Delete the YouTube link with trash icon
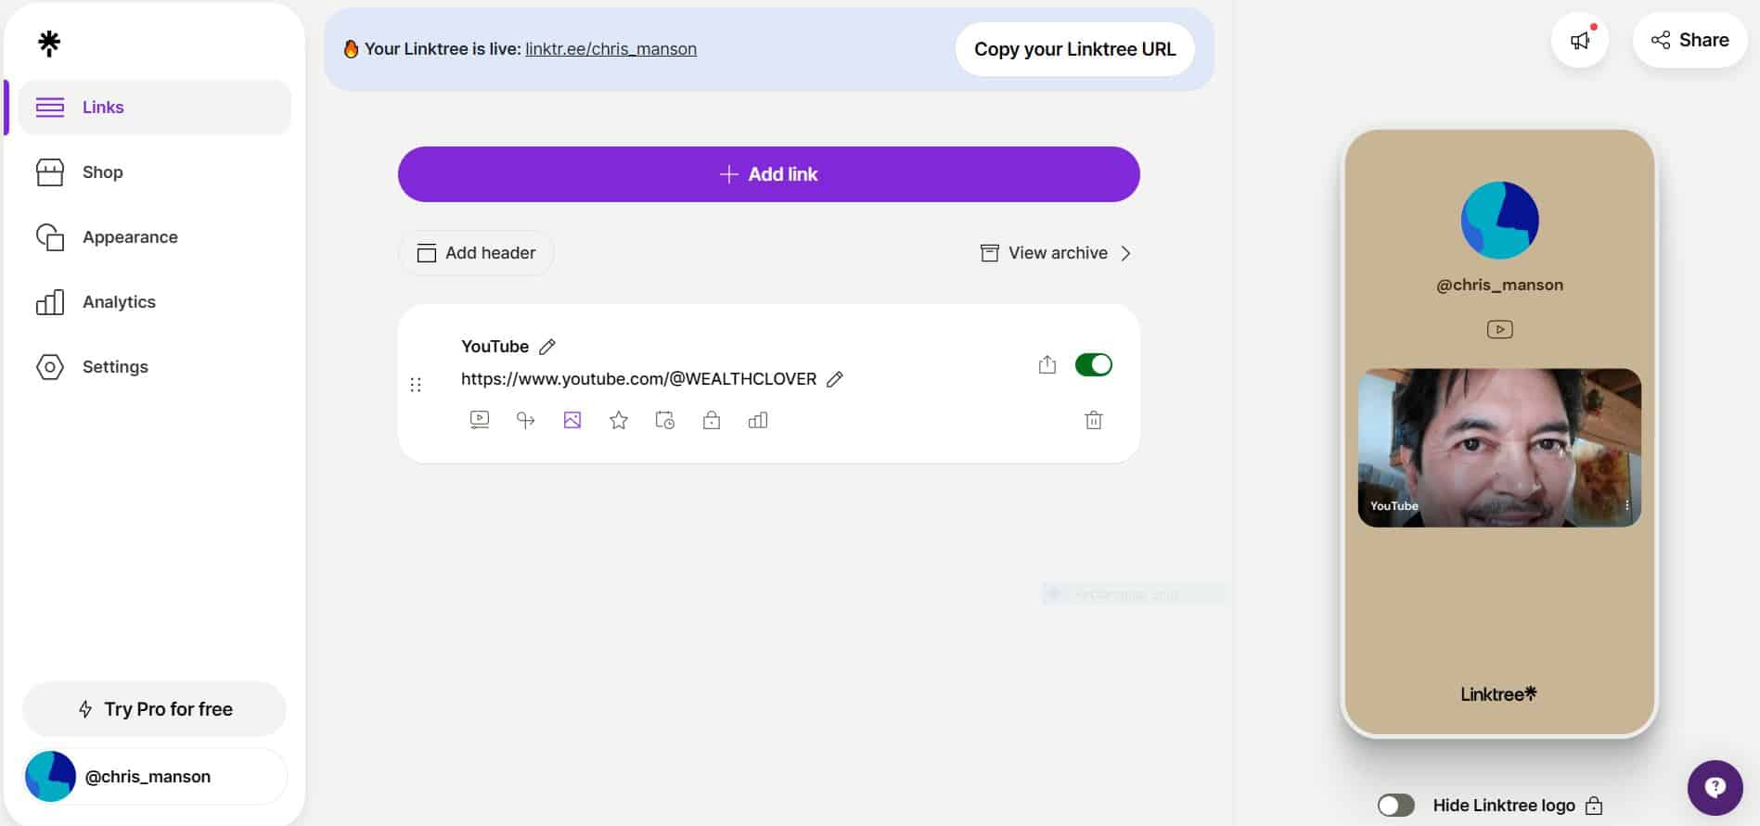Viewport: 1760px width, 826px height. click(x=1094, y=420)
